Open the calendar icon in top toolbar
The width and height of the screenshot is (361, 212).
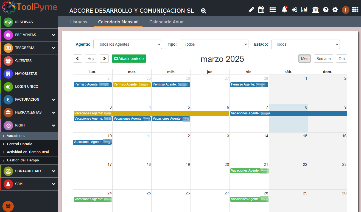coord(261,10)
